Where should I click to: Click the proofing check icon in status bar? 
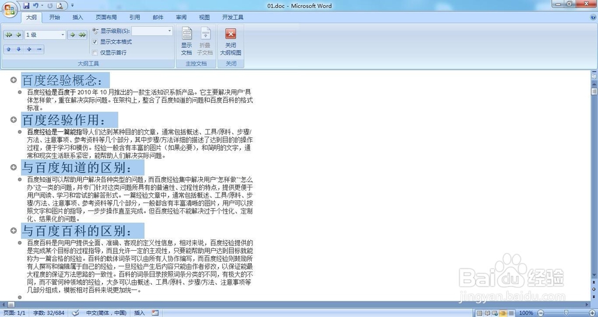point(75,313)
